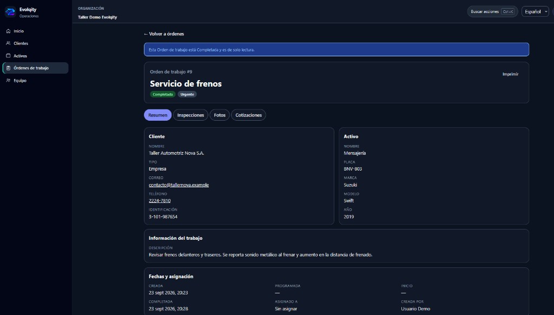Viewport: 554px width, 315px height.
Task: Open the Equipo page
Action: tap(35, 81)
